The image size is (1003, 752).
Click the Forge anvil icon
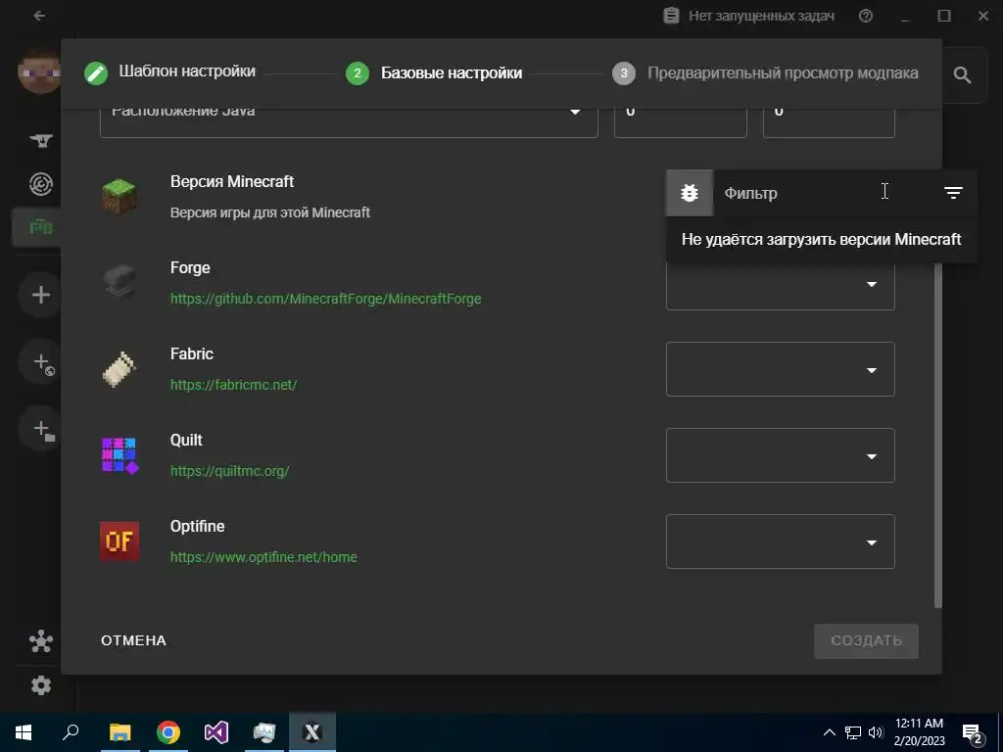[119, 282]
